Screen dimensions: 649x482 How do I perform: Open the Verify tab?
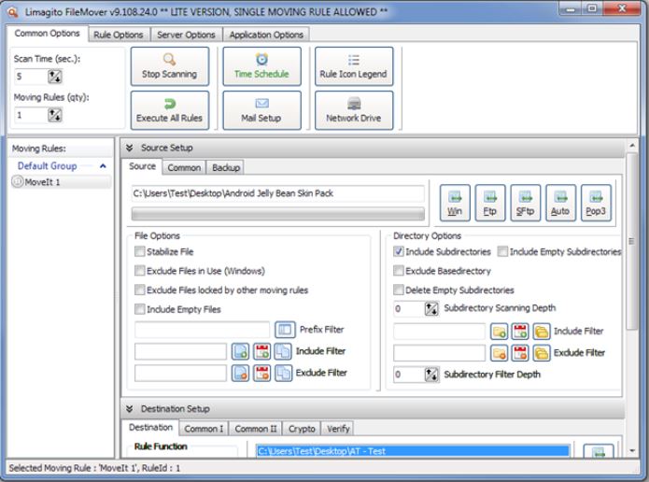click(339, 429)
